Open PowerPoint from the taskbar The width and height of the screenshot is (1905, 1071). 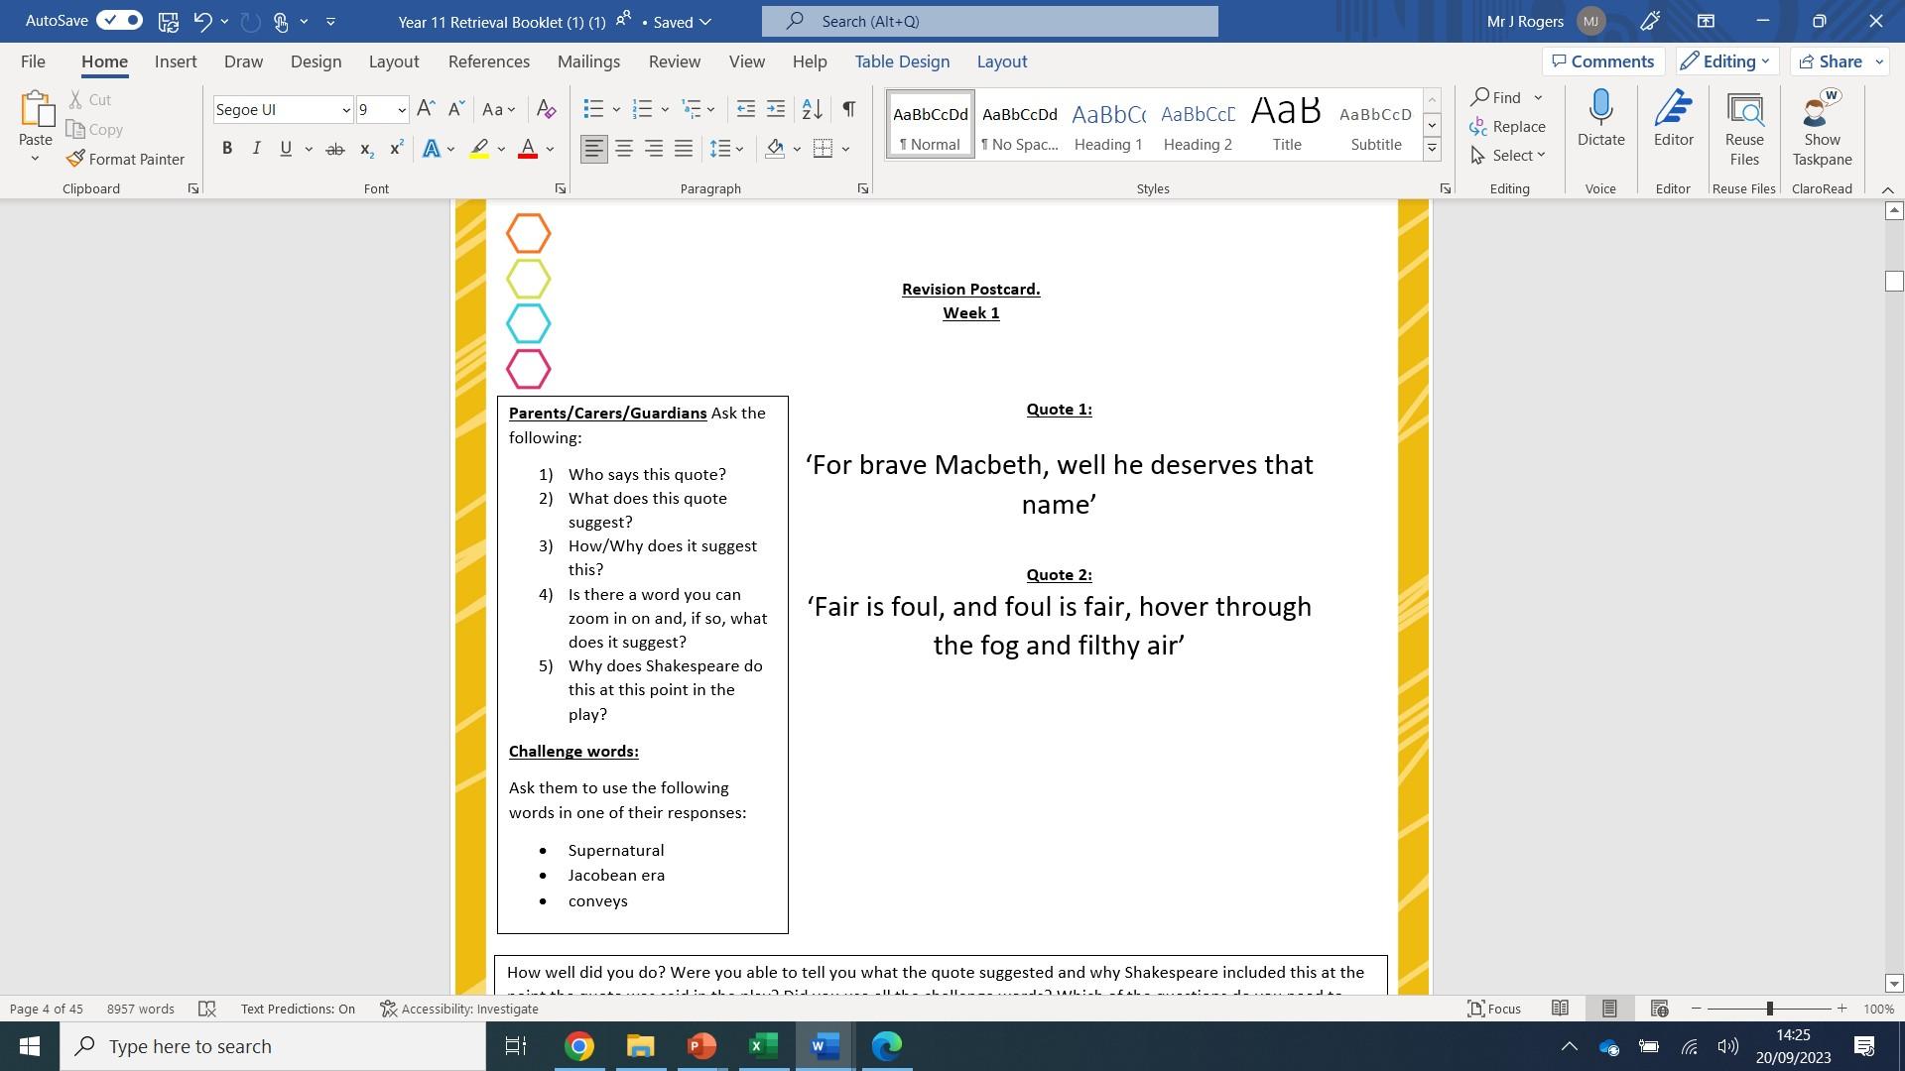701,1046
